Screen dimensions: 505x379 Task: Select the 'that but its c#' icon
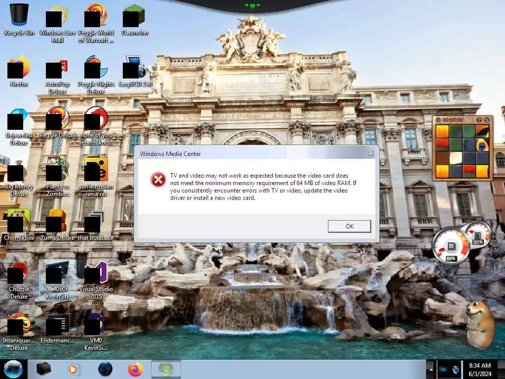(x=96, y=225)
